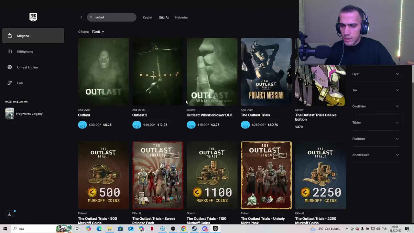Image resolution: width=414 pixels, height=233 pixels.
Task: Open the 500 Murkoff Coins cover
Action: 103,175
